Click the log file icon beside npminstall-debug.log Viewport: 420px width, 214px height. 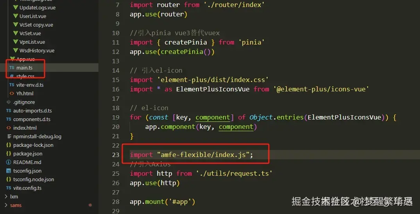pos(9,136)
